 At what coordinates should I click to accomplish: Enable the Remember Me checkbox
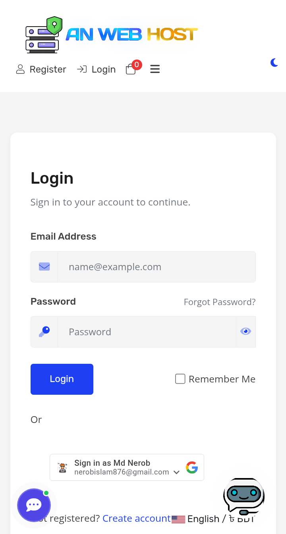pyautogui.click(x=180, y=379)
